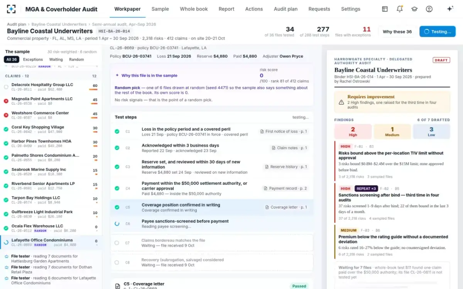Select the High findings count tile

coord(353,131)
